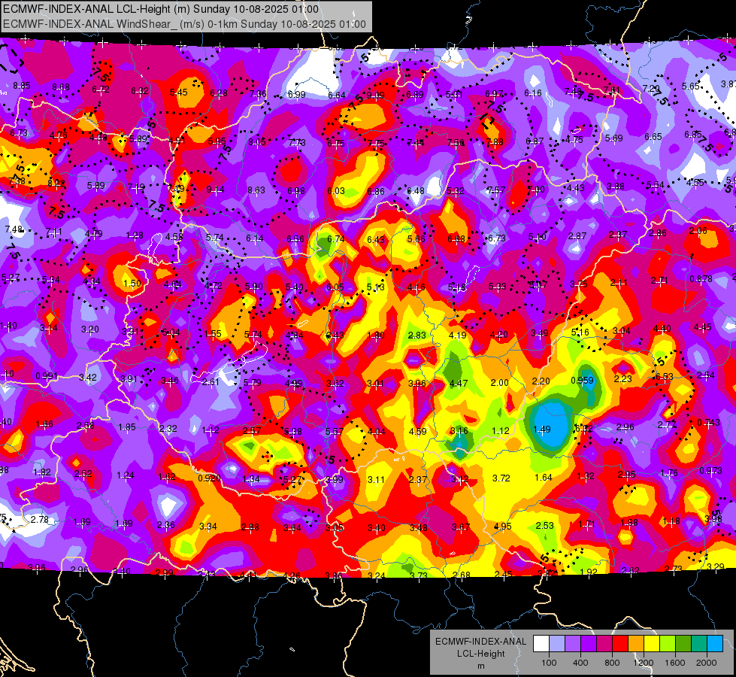Click the LCL-Height title line at top
Image resolution: width=736 pixels, height=677 pixels.
point(161,9)
